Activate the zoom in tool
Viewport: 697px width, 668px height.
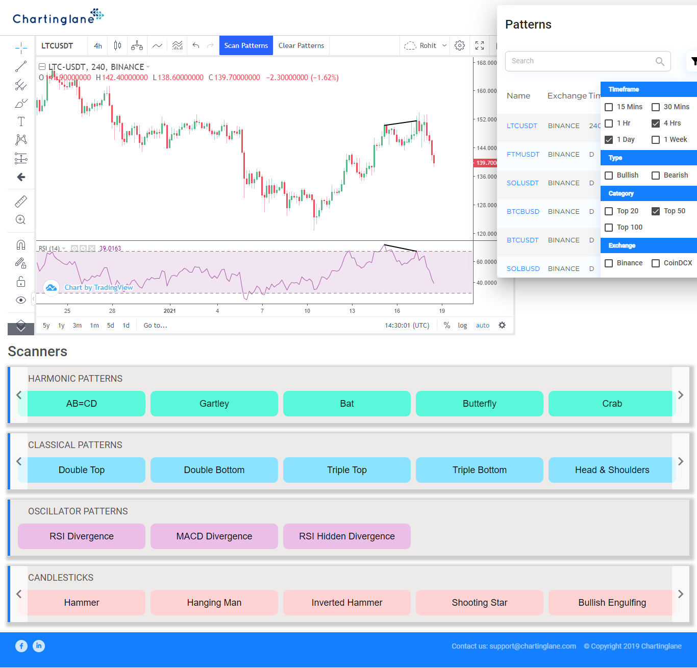(x=21, y=220)
